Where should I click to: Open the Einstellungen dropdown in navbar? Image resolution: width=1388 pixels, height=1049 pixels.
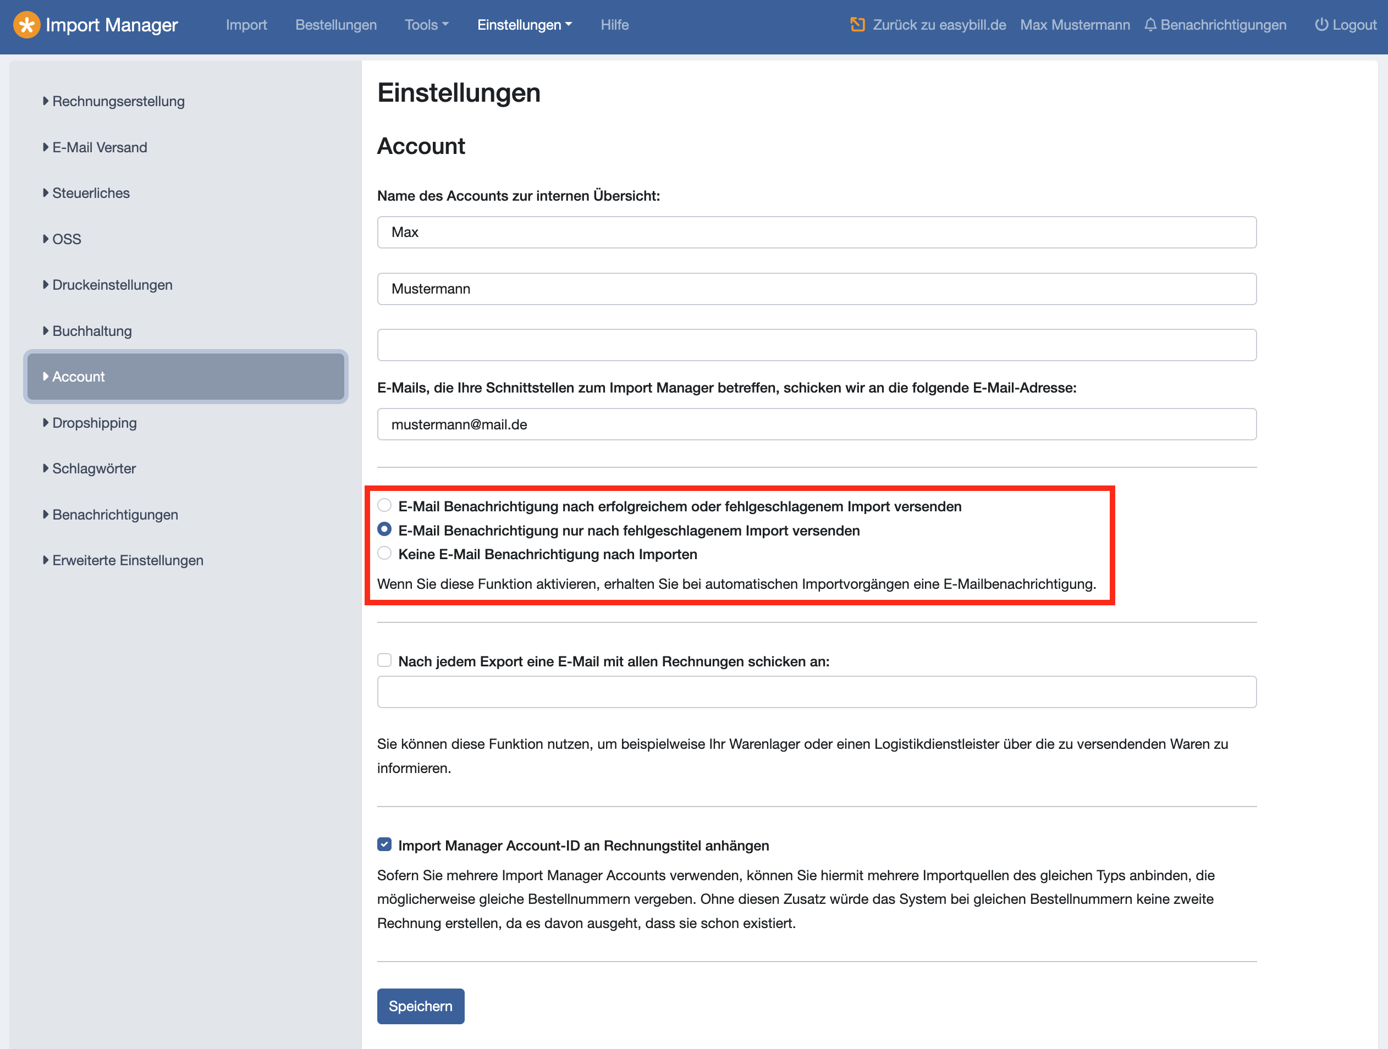coord(525,25)
